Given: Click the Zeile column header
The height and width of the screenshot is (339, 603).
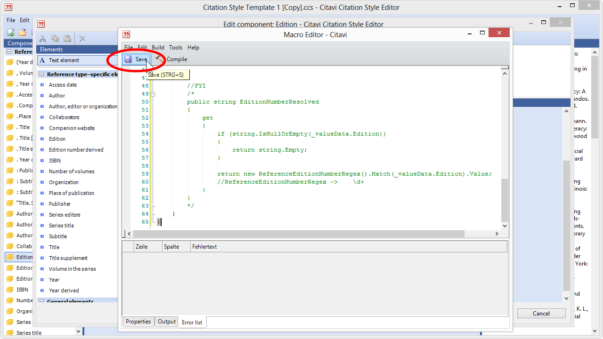Looking at the screenshot, I should point(147,247).
